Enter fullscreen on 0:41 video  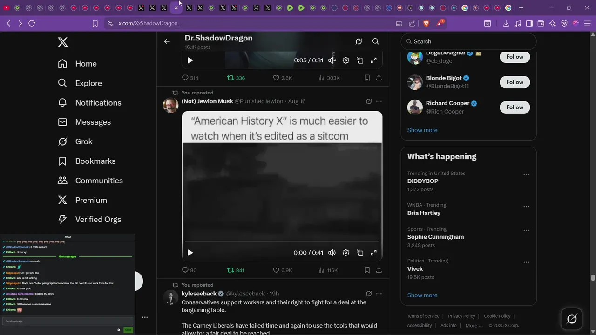pyautogui.click(x=373, y=253)
